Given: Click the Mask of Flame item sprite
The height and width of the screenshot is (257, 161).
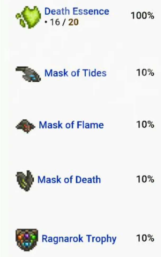Looking at the screenshot, I should (25, 125).
